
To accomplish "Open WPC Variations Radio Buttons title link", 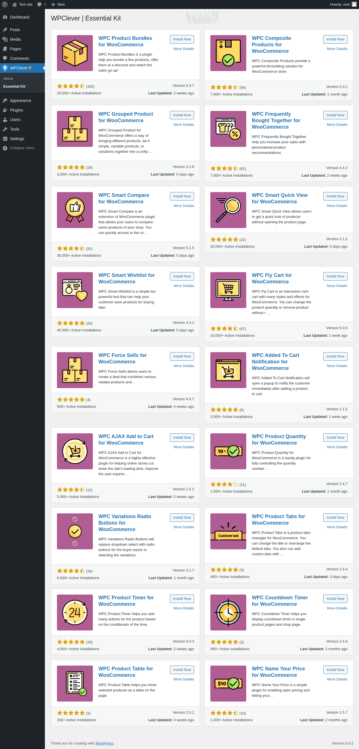I will pyautogui.click(x=125, y=523).
